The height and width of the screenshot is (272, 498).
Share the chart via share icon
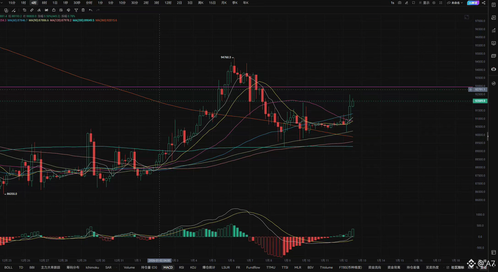(484, 3)
